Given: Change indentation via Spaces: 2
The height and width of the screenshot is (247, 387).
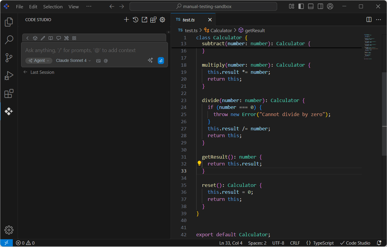Looking at the screenshot, I should click(257, 243).
